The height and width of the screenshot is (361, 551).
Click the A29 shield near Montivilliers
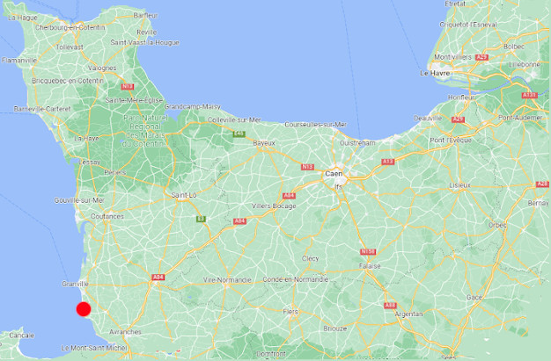point(481,57)
